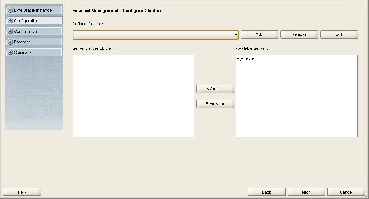
Task: Click the Confirmation step down-arrow icon
Action: [10, 31]
